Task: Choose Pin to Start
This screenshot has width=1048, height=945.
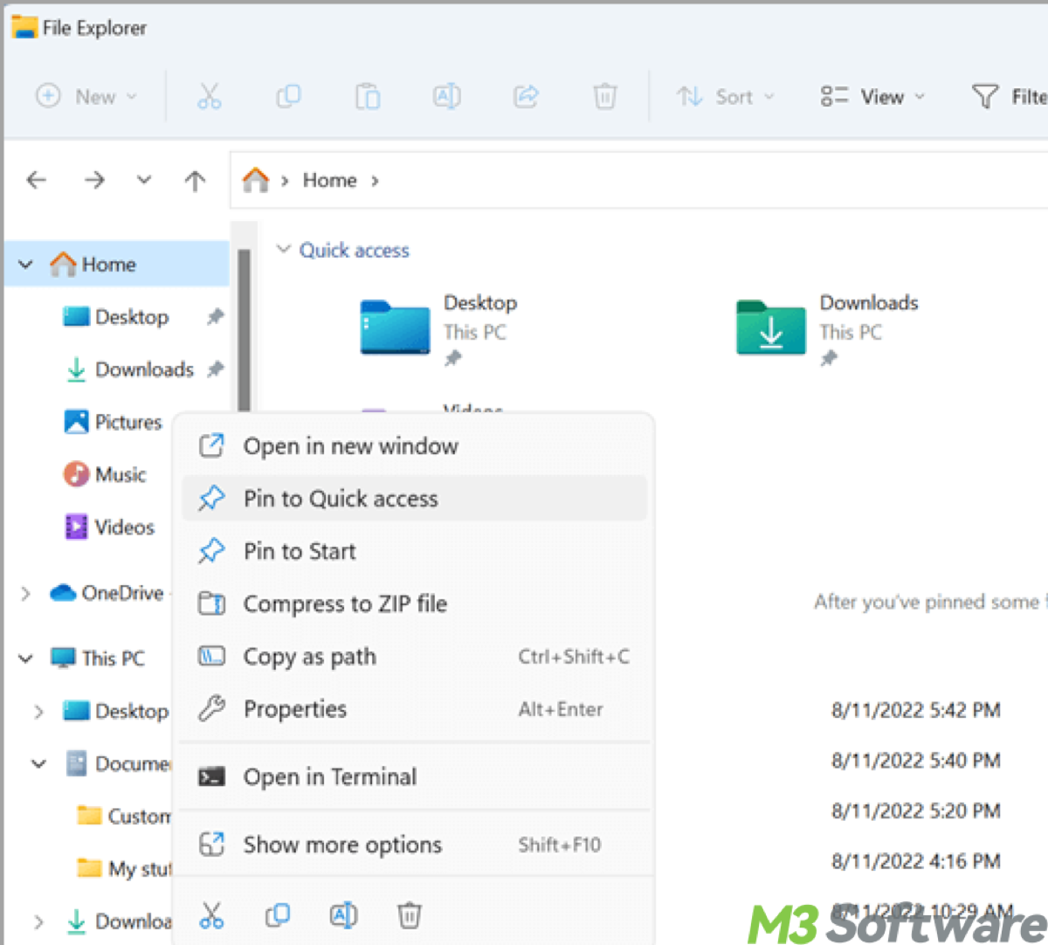Action: [414, 551]
